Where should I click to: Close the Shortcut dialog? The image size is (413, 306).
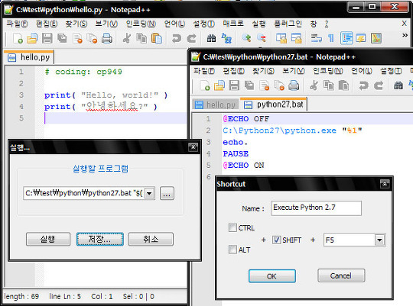point(385,184)
